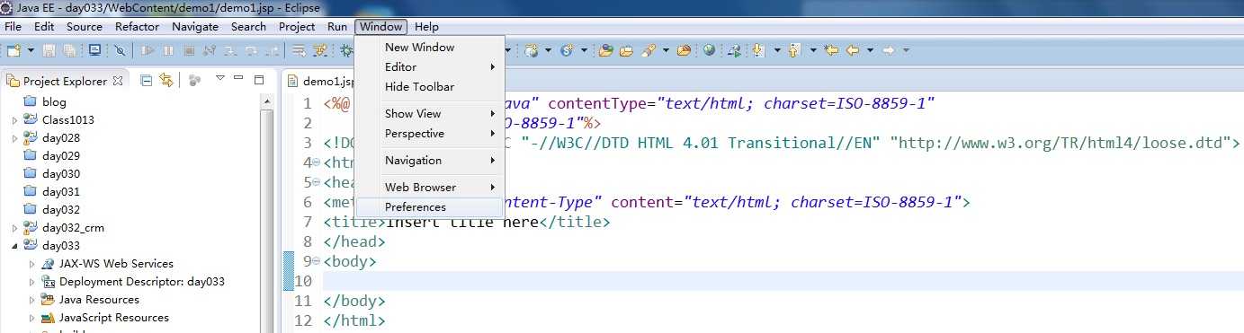Open the Show View submenu
1244x333 pixels.
coord(429,114)
